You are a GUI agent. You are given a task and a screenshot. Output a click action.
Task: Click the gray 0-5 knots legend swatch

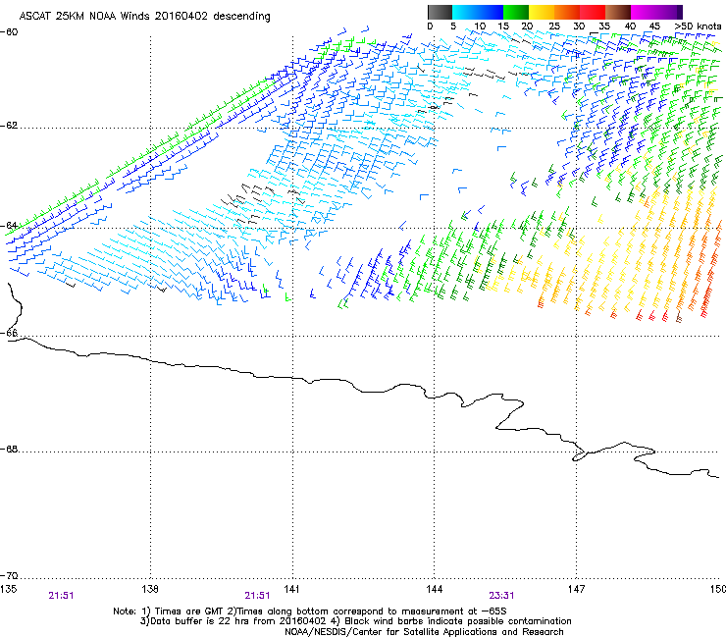pyautogui.click(x=440, y=12)
